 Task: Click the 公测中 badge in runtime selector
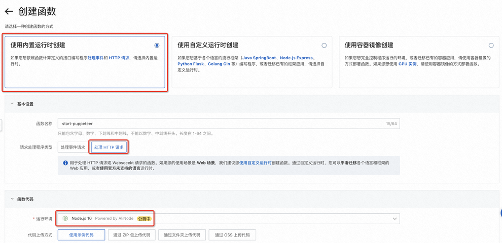point(144,218)
